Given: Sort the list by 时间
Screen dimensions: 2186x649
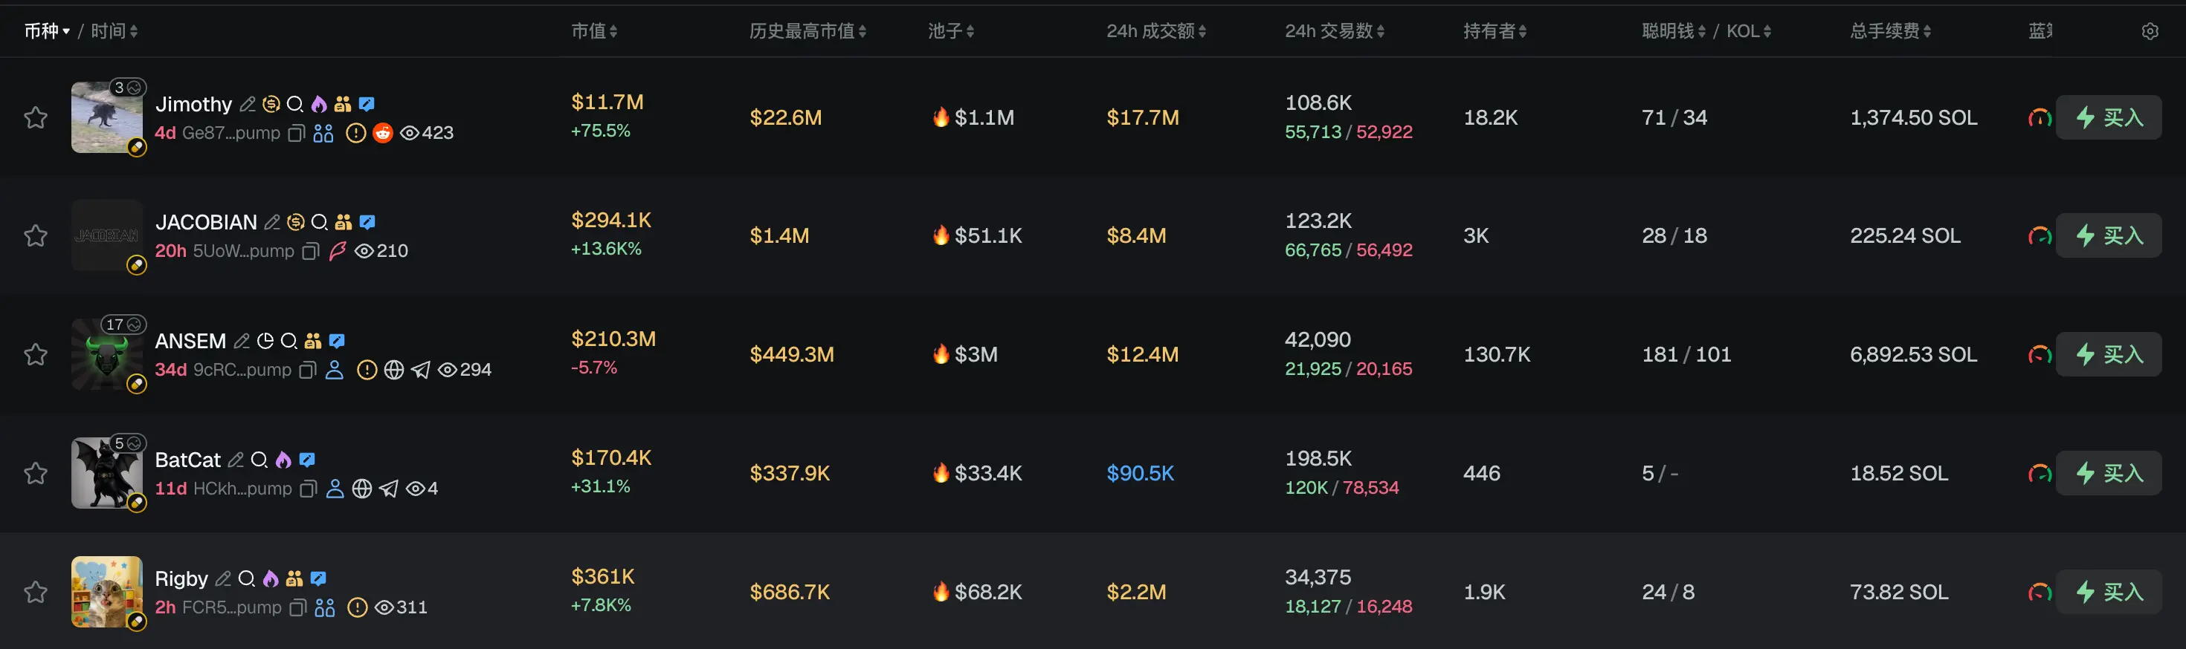Looking at the screenshot, I should click(x=115, y=31).
